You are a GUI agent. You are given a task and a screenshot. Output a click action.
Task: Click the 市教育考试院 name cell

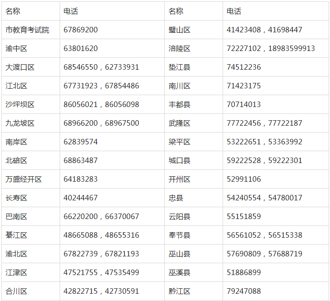click(x=27, y=30)
